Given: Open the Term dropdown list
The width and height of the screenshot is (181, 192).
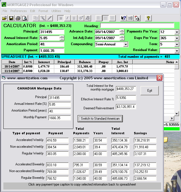Looking at the screenshot, I should pos(177,44).
